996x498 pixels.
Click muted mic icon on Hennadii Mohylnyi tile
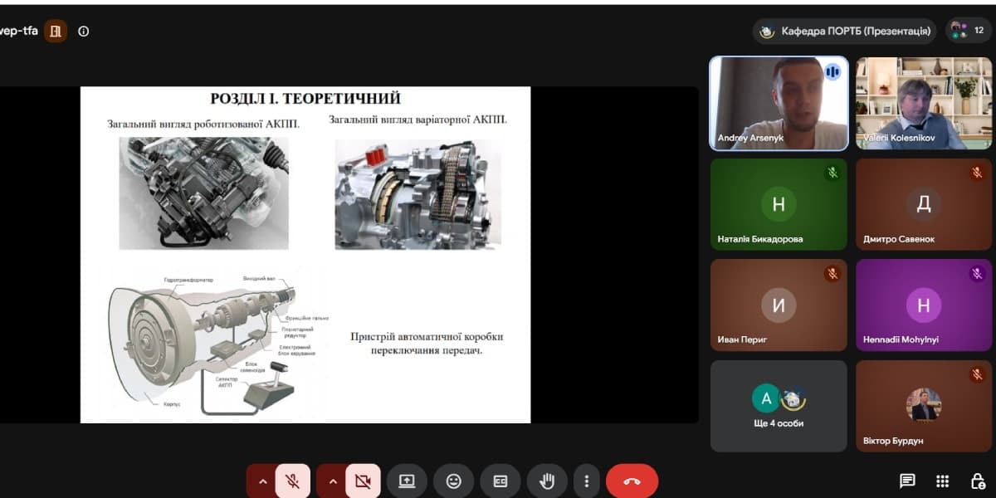(977, 274)
